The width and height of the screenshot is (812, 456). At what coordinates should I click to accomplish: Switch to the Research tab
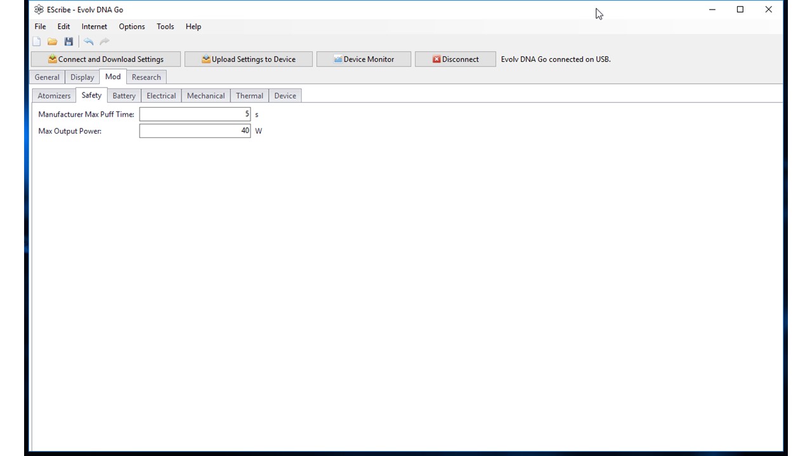[x=147, y=77]
